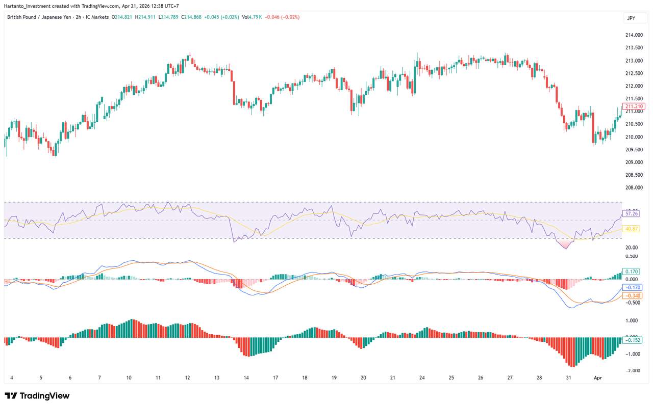Click the close value C214.868 in the legend

coord(191,17)
